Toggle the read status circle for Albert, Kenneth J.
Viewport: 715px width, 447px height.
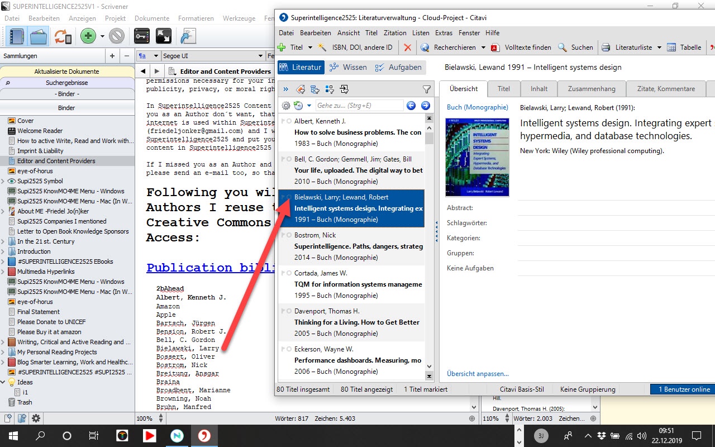289,121
